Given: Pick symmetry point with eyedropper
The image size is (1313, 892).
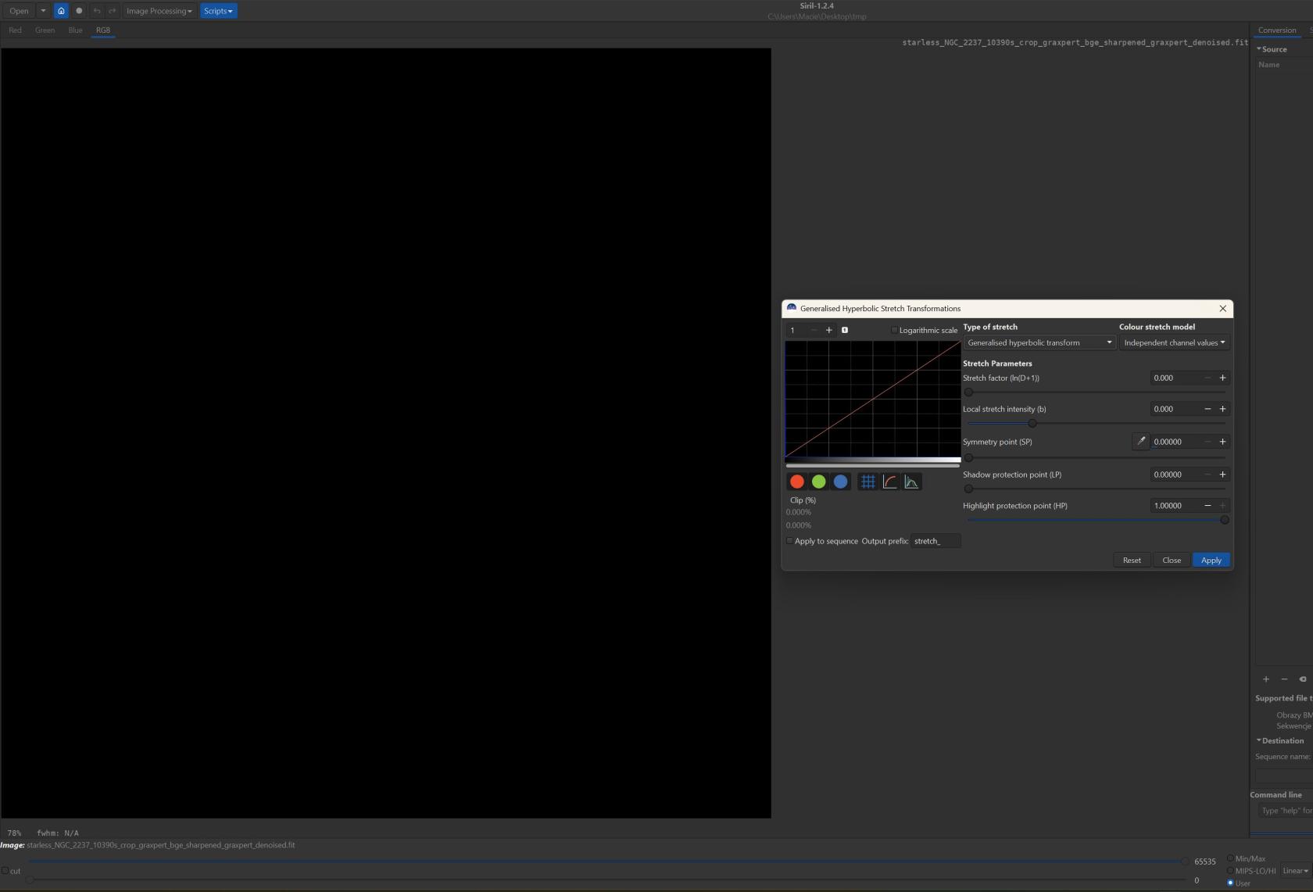Looking at the screenshot, I should tap(1140, 442).
